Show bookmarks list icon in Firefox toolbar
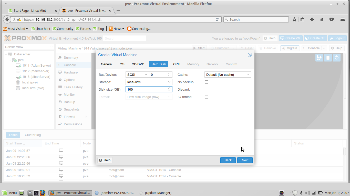350x196 pixels. tap(302, 19)
